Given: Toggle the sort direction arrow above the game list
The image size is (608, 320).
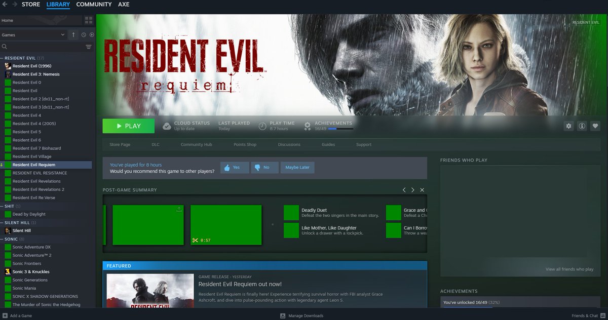Looking at the screenshot, I should [x=73, y=34].
